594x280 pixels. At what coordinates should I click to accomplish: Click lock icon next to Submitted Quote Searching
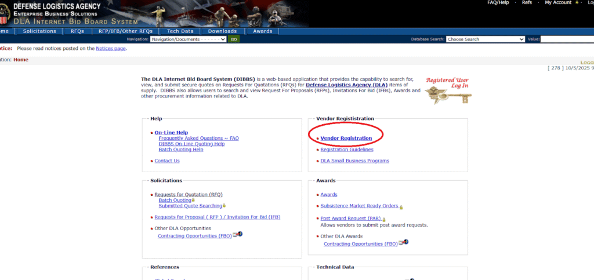pyautogui.click(x=224, y=206)
